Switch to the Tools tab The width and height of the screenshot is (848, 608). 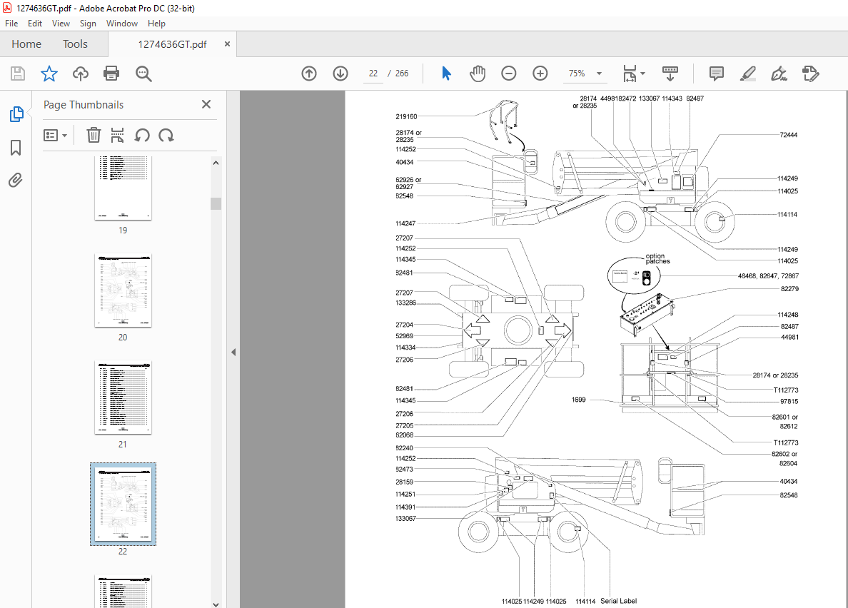[x=75, y=44]
